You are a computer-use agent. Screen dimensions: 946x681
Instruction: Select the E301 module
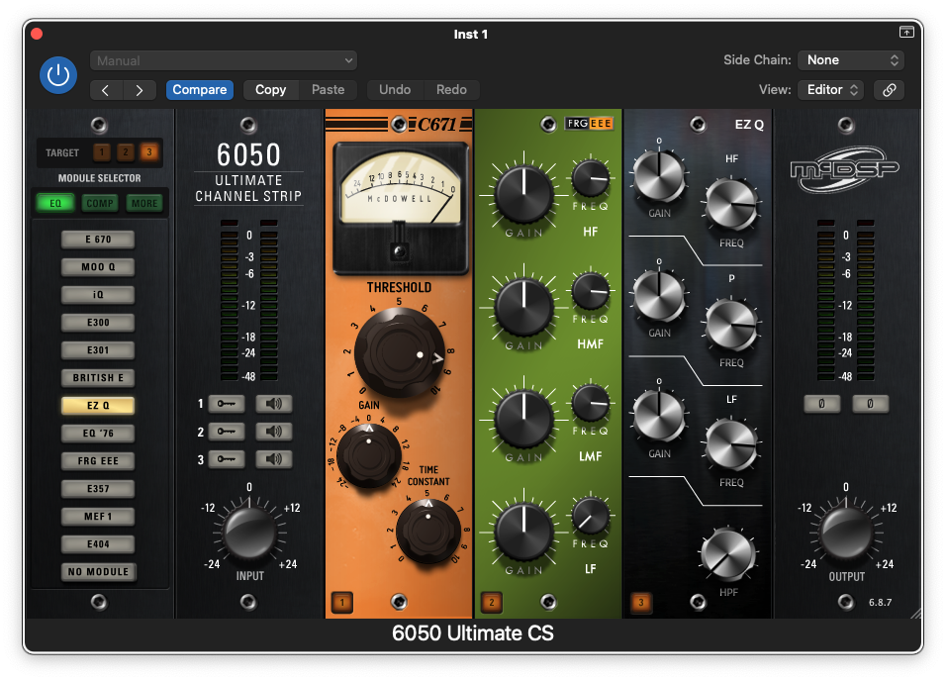click(98, 350)
